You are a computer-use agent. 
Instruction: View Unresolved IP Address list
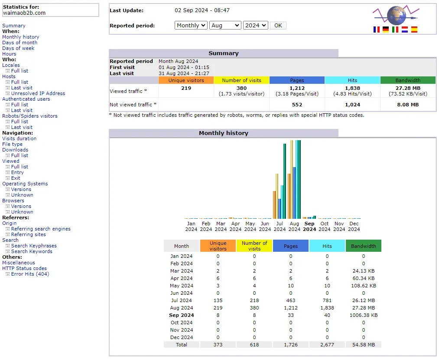click(x=37, y=93)
